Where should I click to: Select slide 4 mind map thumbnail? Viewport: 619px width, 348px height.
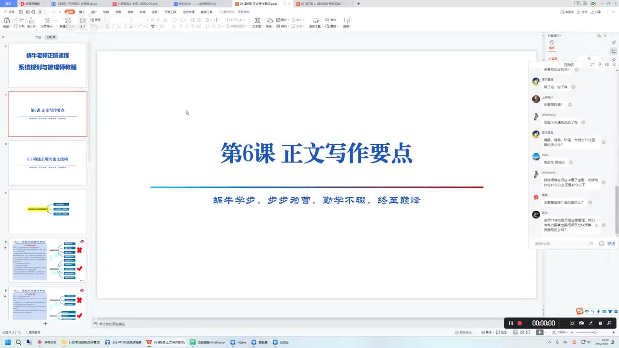coord(47,212)
